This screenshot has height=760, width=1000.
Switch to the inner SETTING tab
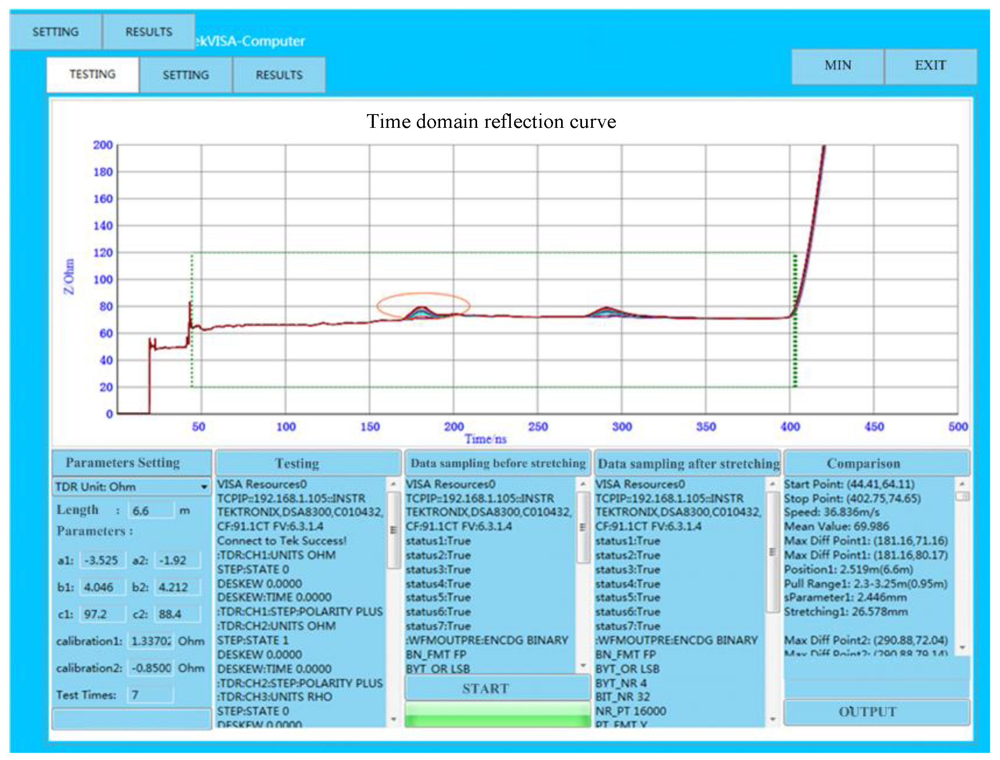(186, 75)
